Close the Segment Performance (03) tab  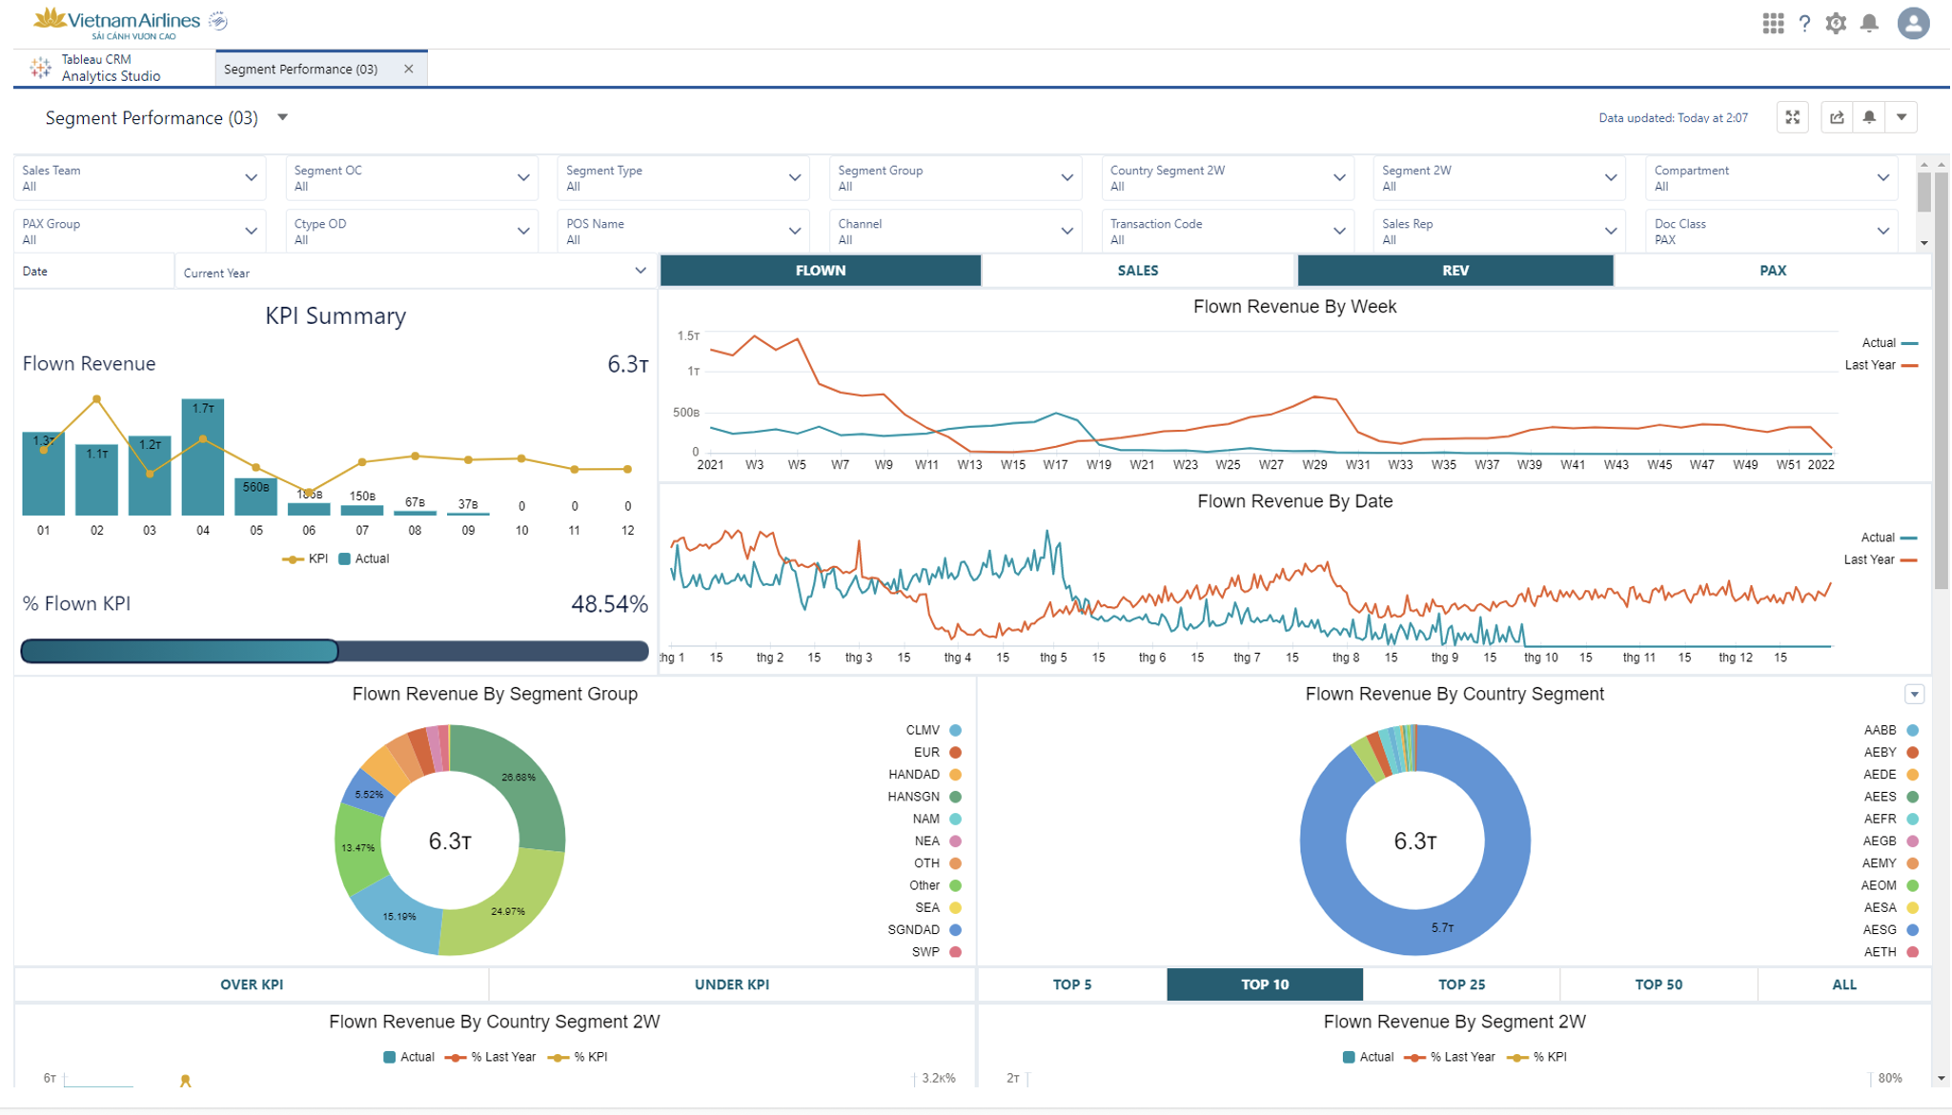409,69
